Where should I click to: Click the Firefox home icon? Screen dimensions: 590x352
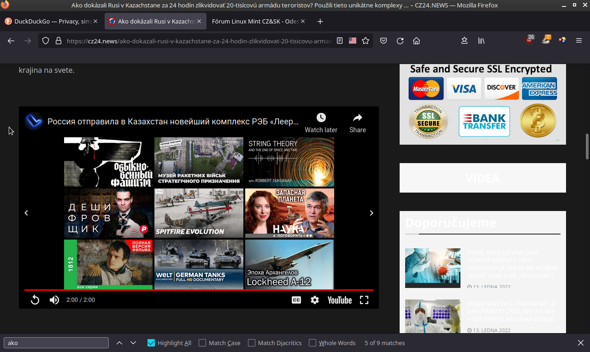416,41
